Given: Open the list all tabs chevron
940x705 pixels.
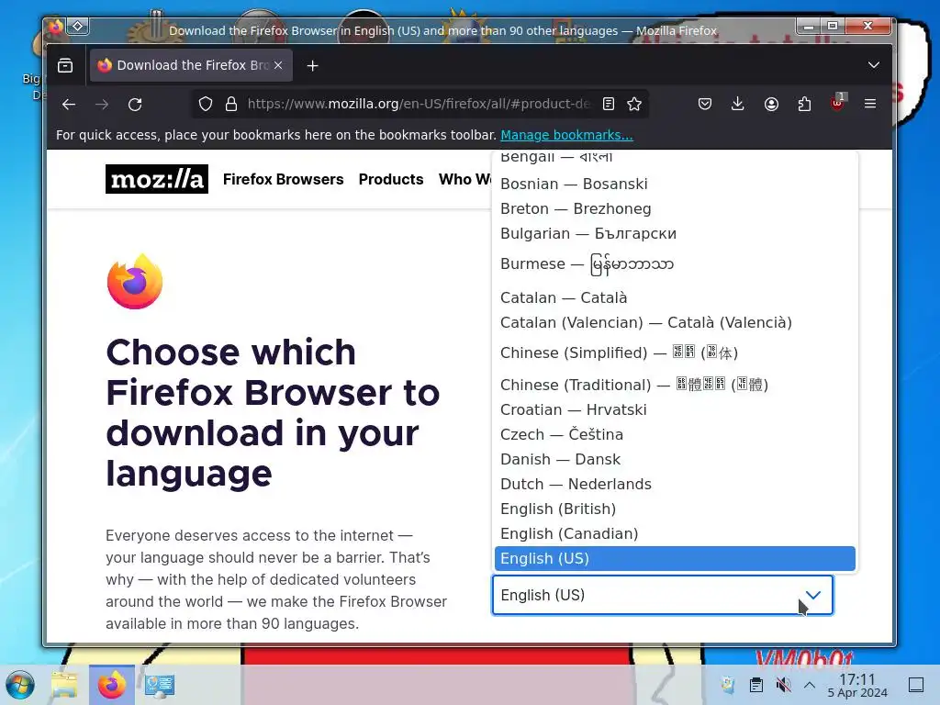Looking at the screenshot, I should [x=874, y=65].
